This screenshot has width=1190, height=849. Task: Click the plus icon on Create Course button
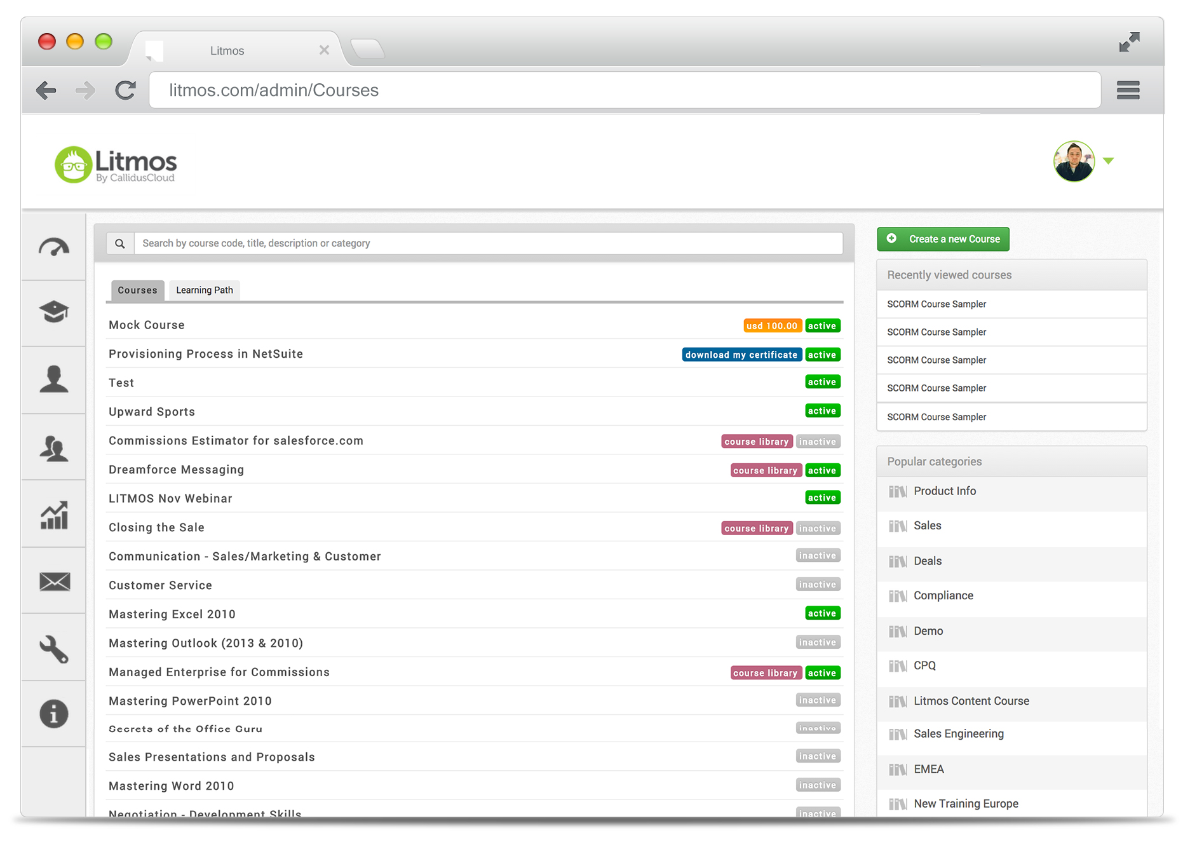[892, 238]
